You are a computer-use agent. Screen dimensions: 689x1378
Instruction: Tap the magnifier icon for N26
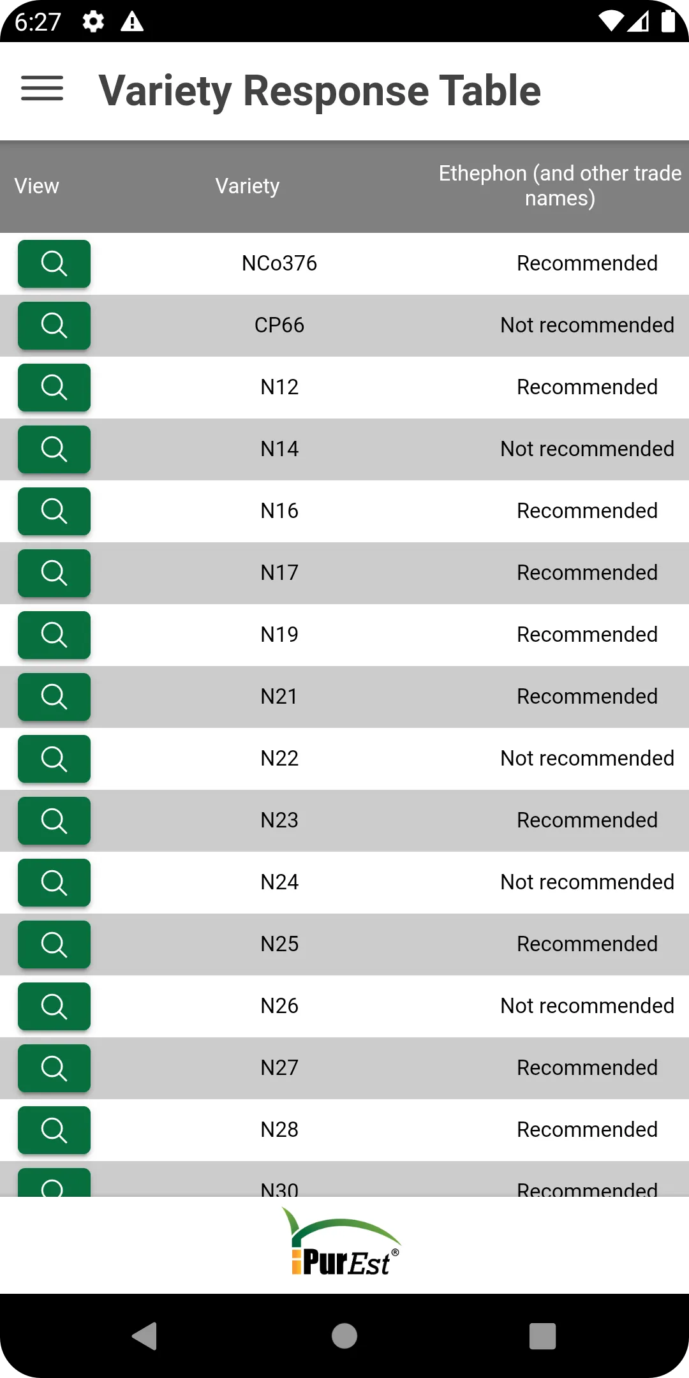point(54,1006)
